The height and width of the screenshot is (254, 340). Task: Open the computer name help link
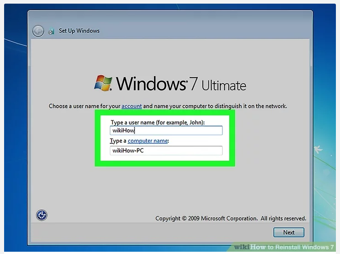coord(148,141)
